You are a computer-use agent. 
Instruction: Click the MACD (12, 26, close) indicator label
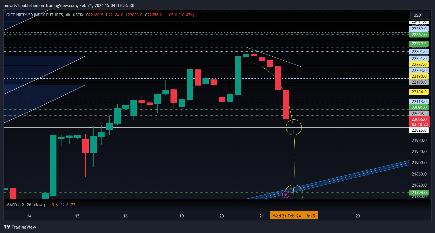[26, 205]
